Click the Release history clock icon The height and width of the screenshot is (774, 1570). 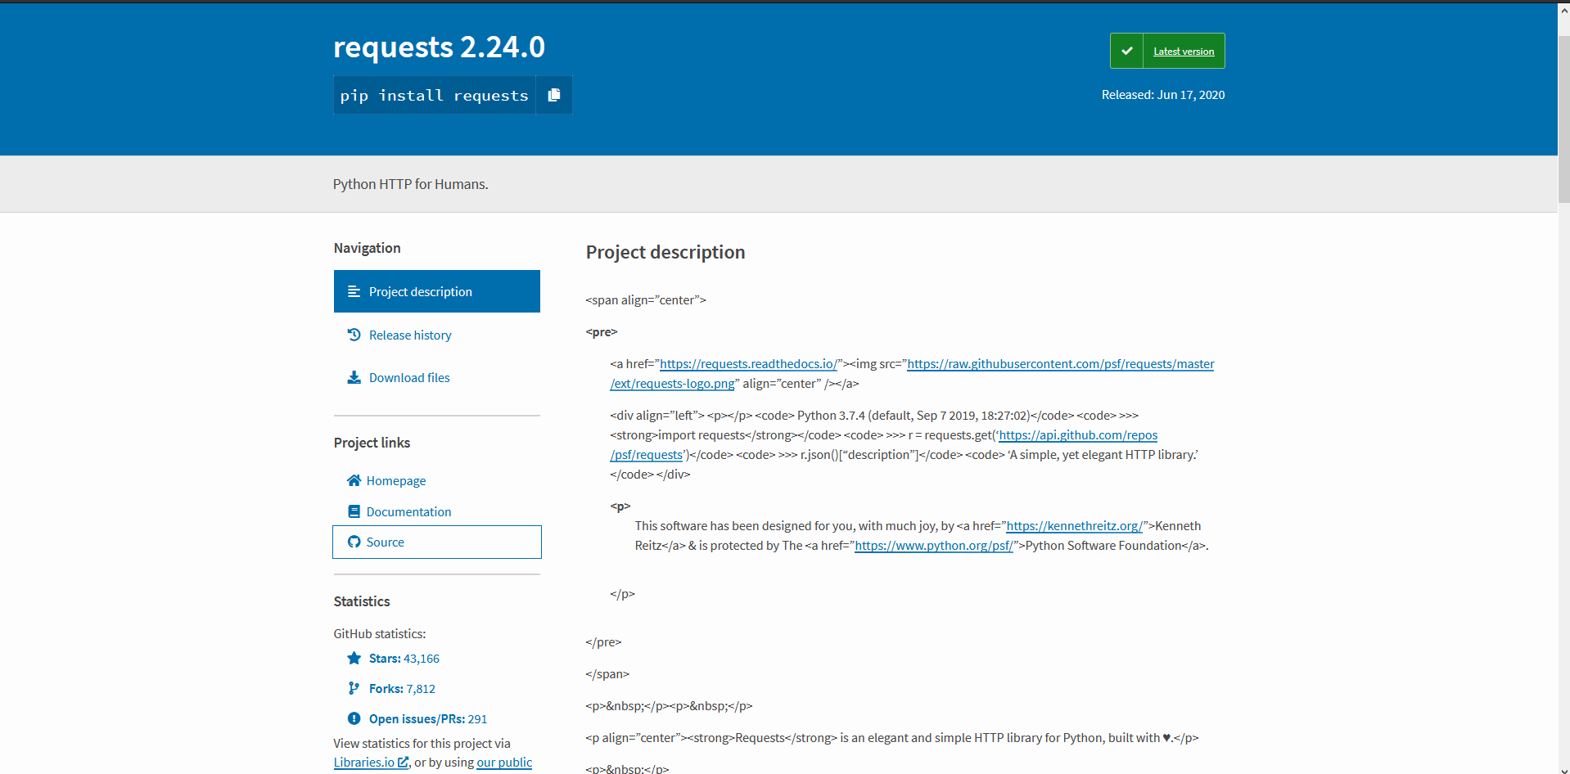pos(354,335)
